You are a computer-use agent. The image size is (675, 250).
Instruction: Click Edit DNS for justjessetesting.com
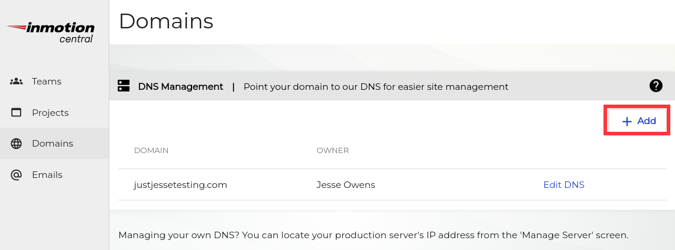(x=563, y=185)
